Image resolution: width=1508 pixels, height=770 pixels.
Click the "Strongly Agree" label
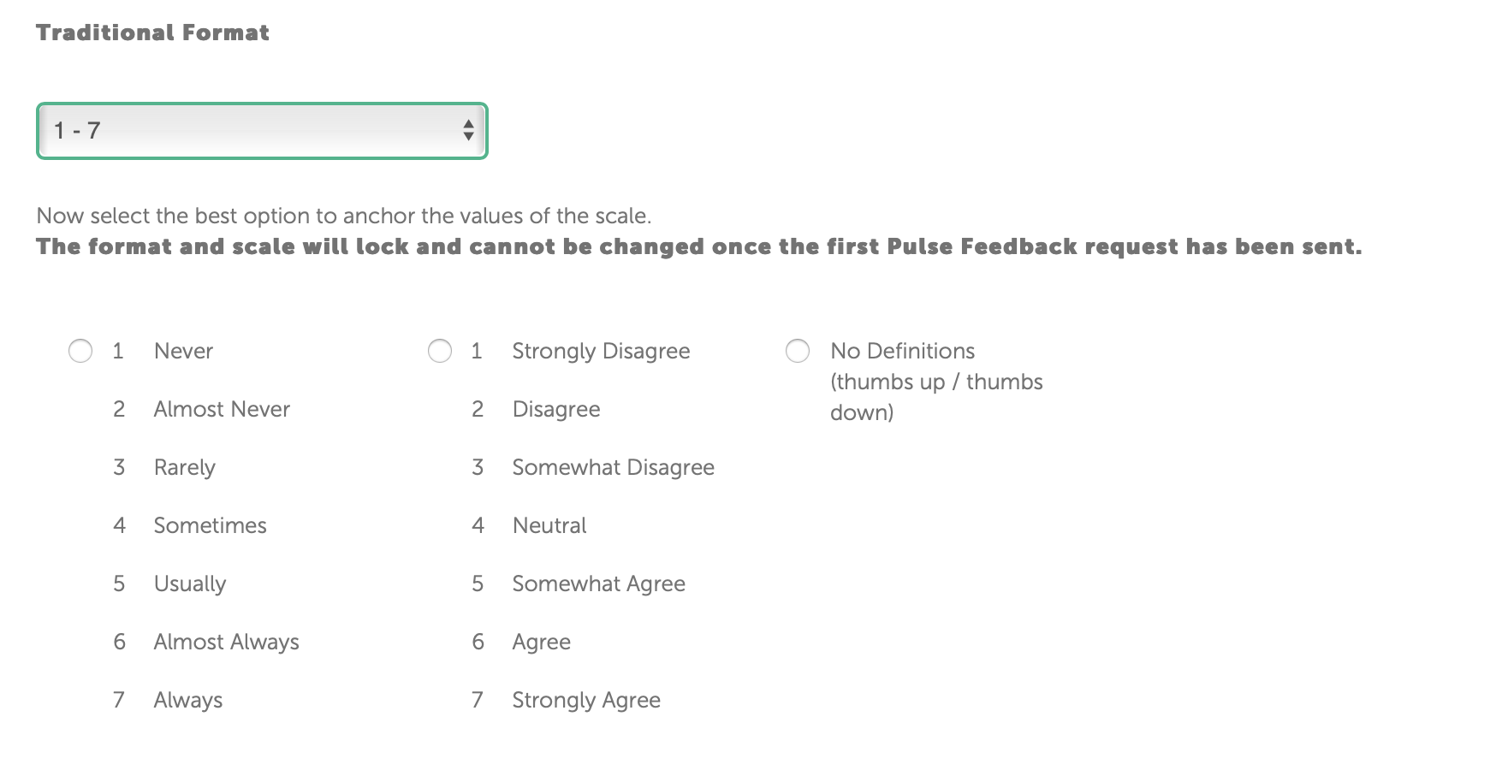coord(586,700)
